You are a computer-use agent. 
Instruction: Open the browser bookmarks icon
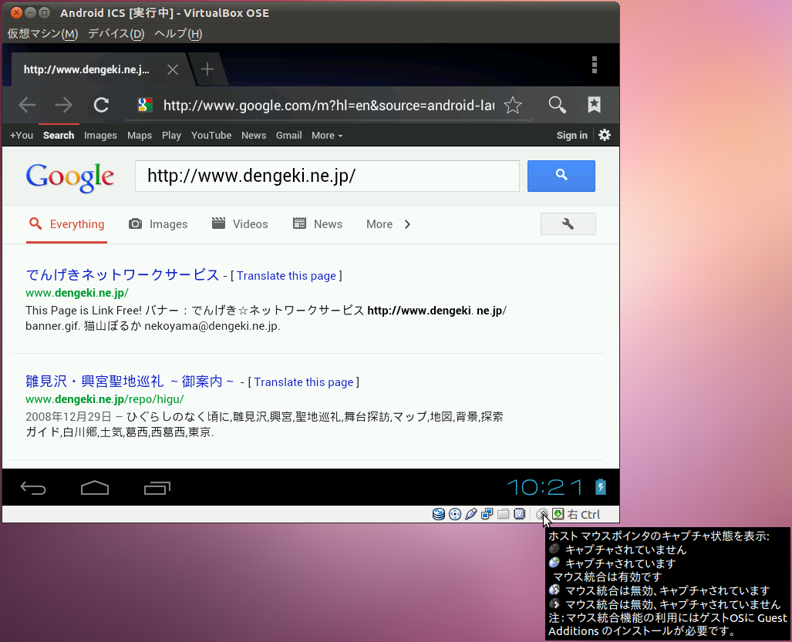(x=594, y=106)
